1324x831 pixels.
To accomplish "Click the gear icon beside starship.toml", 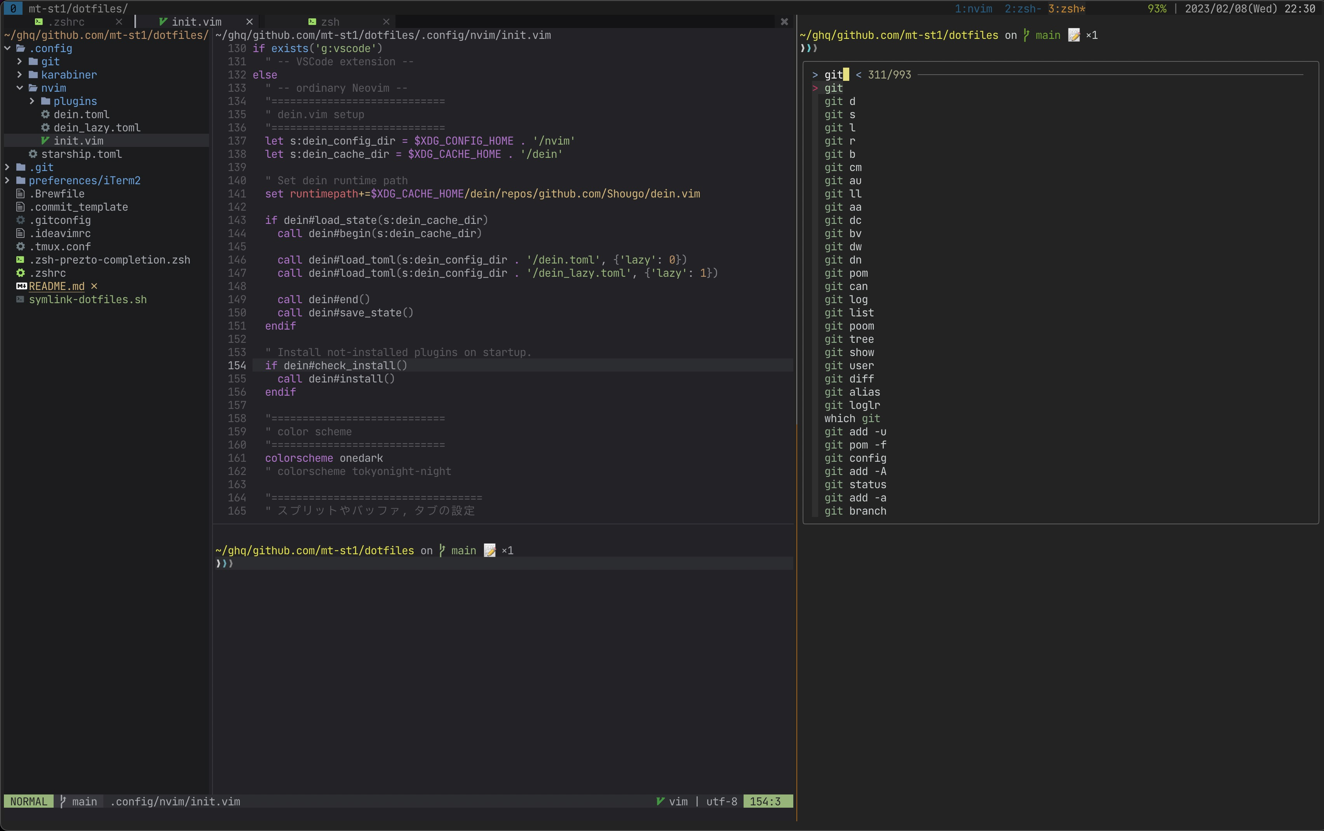I will [x=33, y=154].
